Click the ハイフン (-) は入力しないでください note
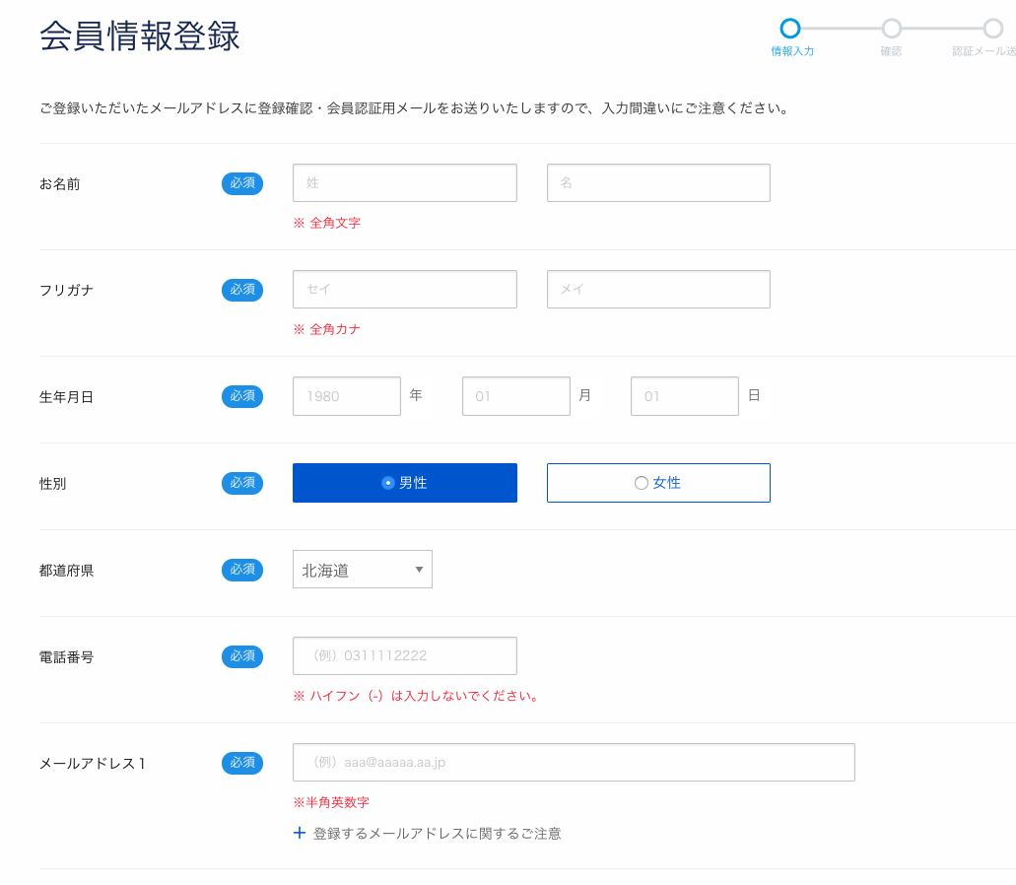The image size is (1016, 885). (x=415, y=696)
